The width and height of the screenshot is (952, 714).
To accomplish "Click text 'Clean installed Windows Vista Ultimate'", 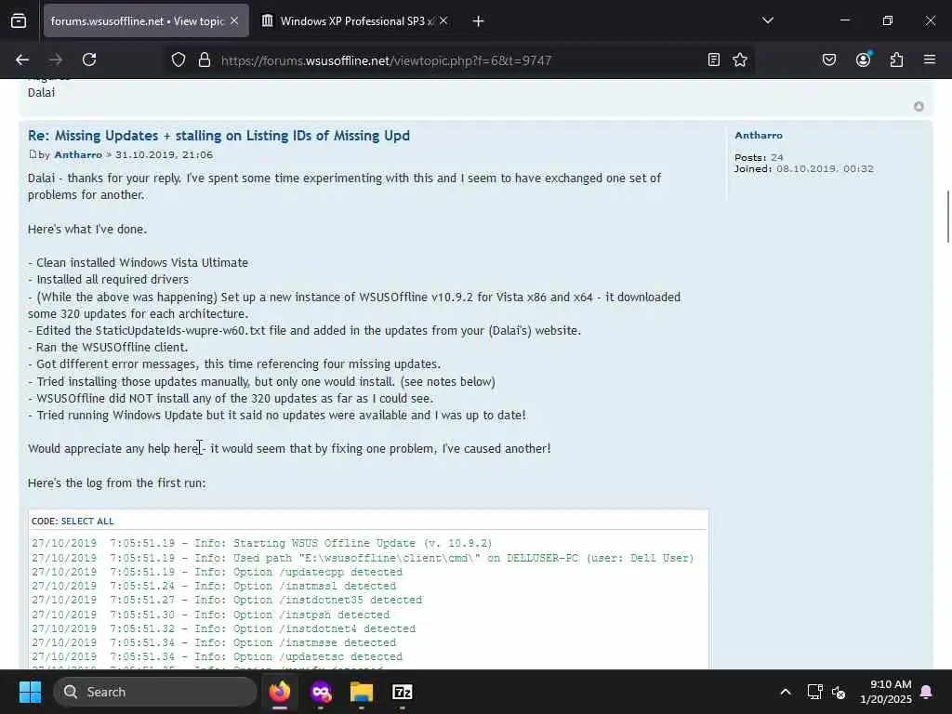I will click(142, 263).
